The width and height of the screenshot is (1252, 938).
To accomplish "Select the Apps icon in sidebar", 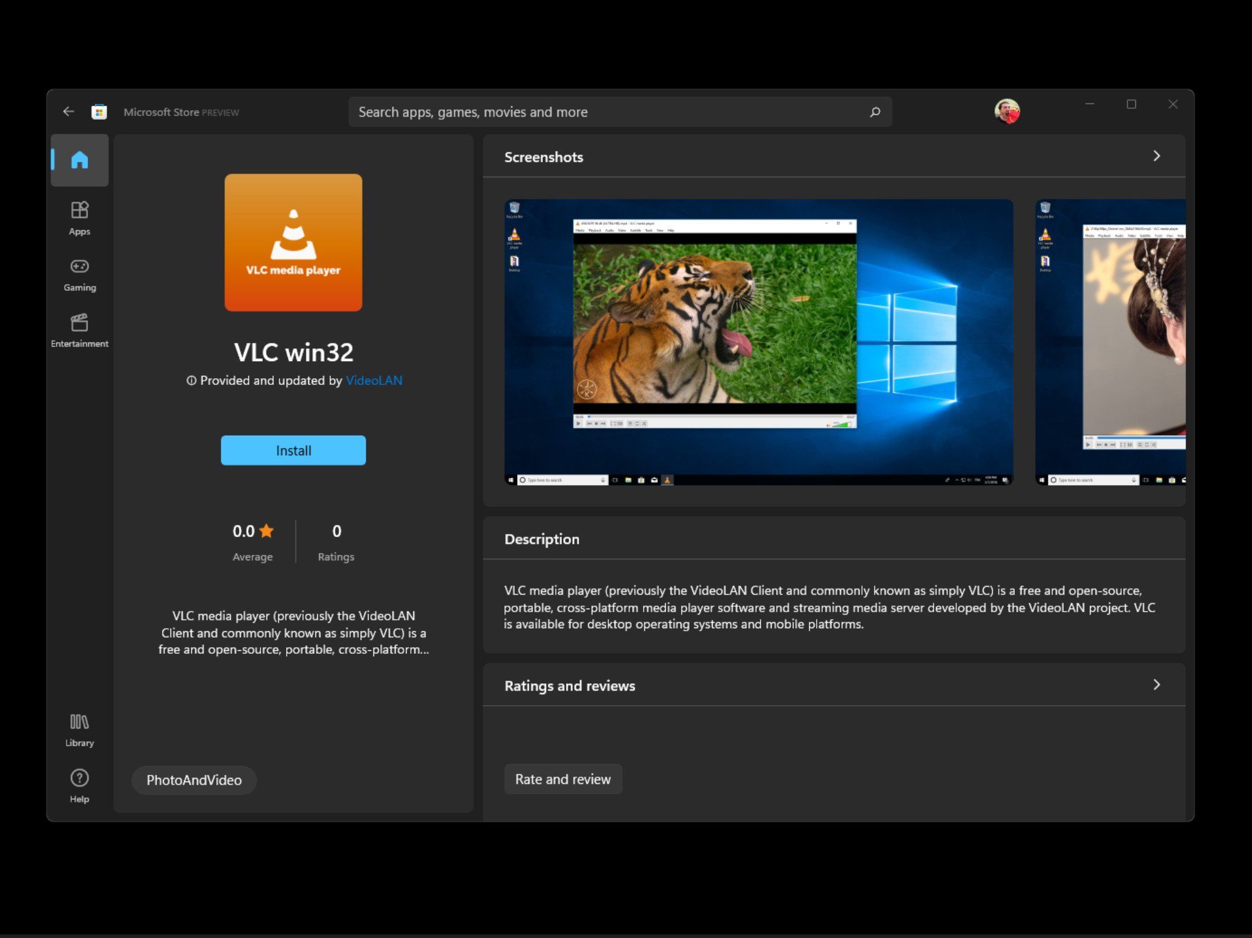I will click(x=79, y=216).
